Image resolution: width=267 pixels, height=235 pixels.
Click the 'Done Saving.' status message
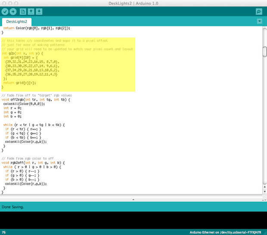(x=13, y=207)
